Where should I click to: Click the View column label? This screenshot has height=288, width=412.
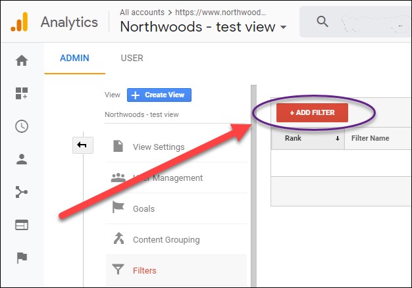coord(113,95)
